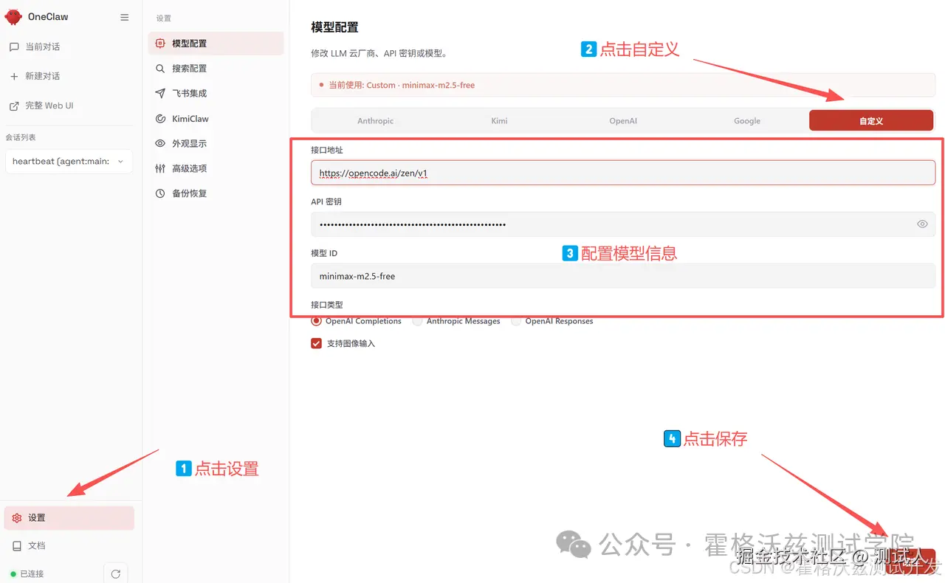Screen dimensions: 945x583
Task: Open 设置 in the left sidebar
Action: pyautogui.click(x=69, y=518)
